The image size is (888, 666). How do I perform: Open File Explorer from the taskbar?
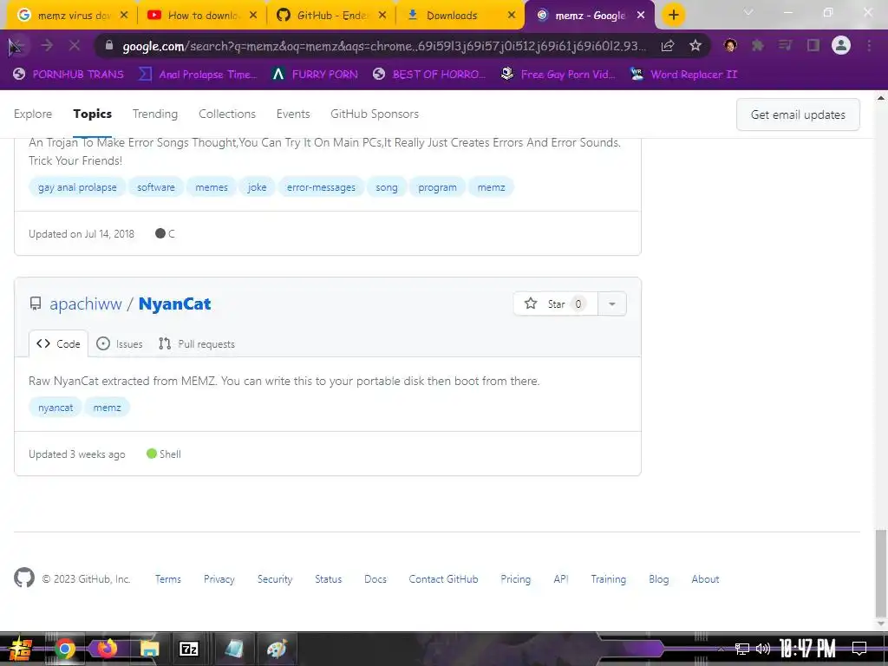[x=149, y=649]
